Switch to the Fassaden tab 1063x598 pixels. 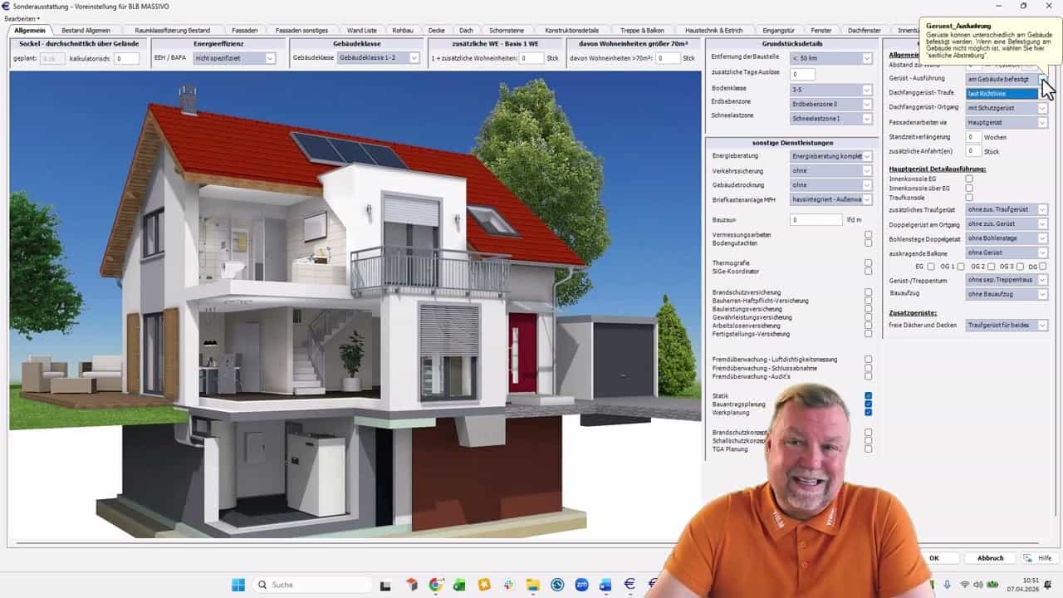pos(244,31)
